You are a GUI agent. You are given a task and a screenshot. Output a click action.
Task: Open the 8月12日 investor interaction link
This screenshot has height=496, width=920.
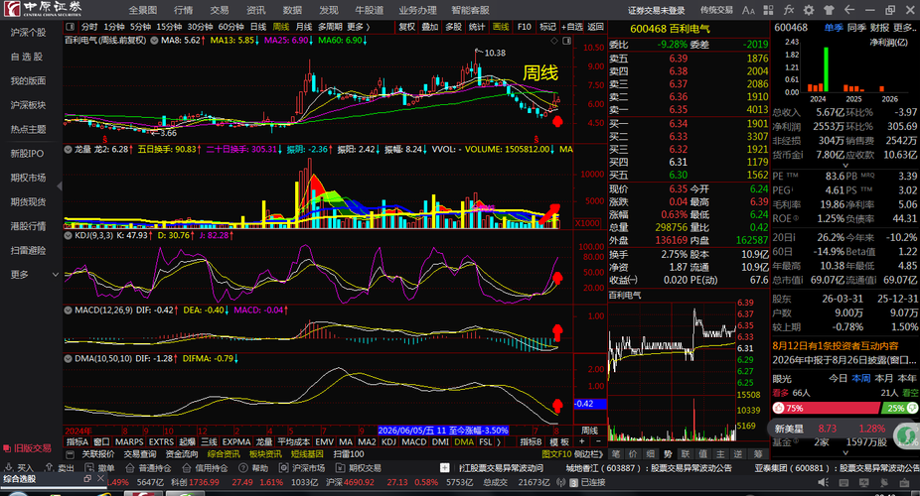pyautogui.click(x=835, y=345)
